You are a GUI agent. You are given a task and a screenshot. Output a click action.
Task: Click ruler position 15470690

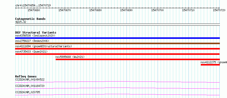(x=127, y=10)
